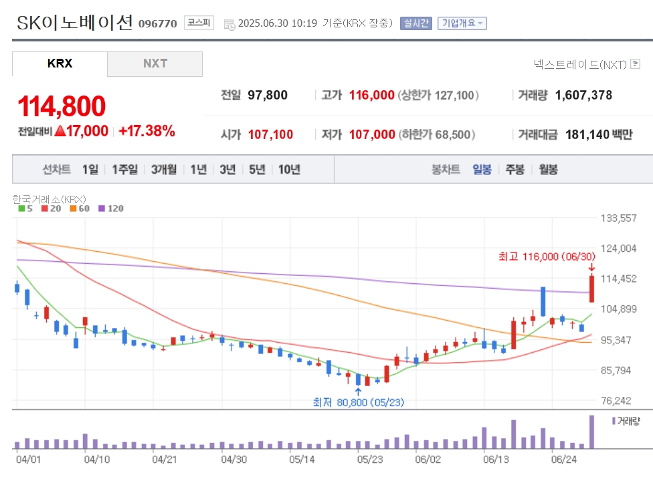This screenshot has width=653, height=479.
Task: Click the orange 60-day moving average swatch
Action: [x=73, y=208]
